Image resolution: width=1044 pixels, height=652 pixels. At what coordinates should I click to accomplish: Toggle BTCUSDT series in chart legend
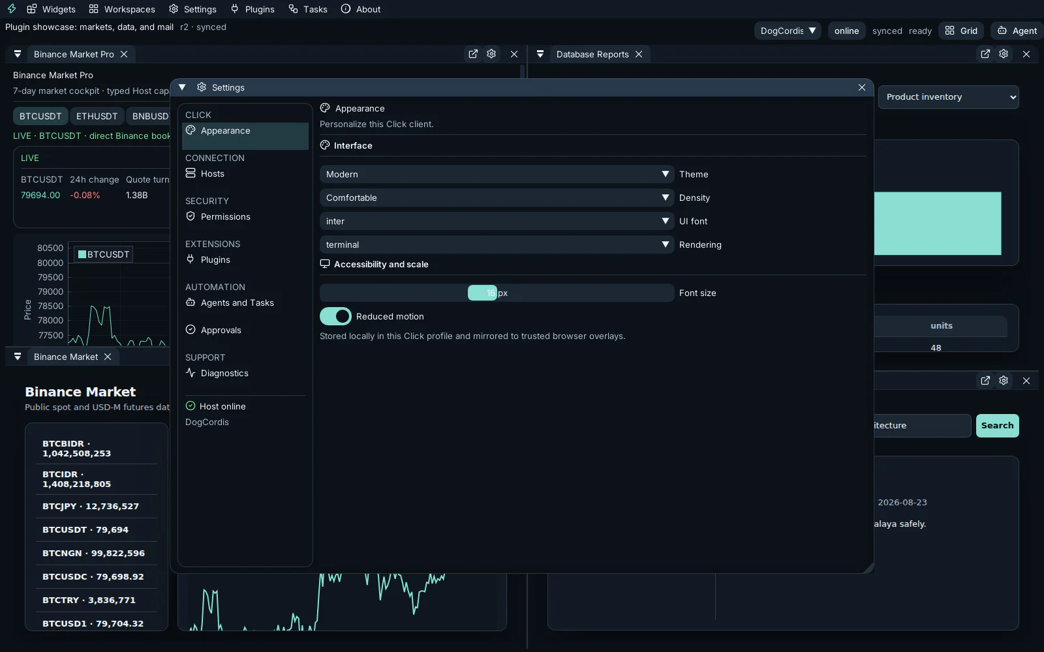[104, 254]
